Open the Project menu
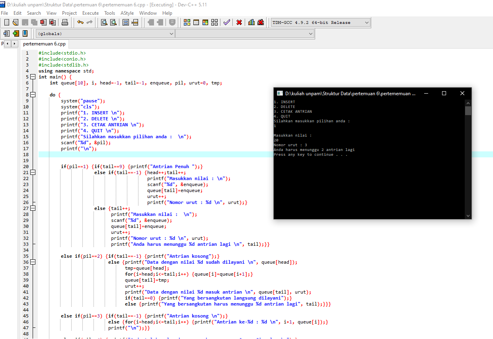Image resolution: width=493 pixels, height=339 pixels. click(x=69, y=13)
